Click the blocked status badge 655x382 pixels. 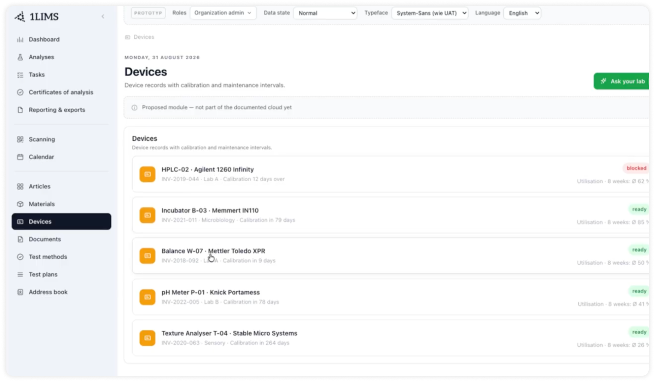636,168
